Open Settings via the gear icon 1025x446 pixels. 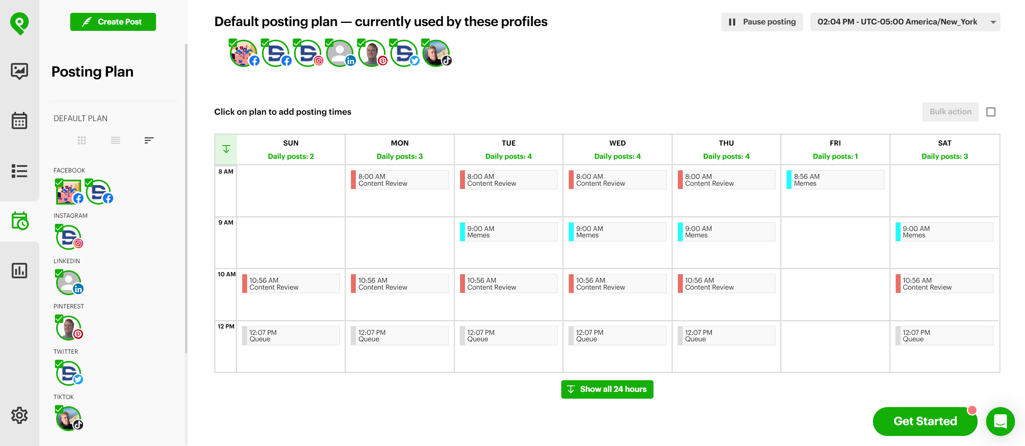(19, 416)
